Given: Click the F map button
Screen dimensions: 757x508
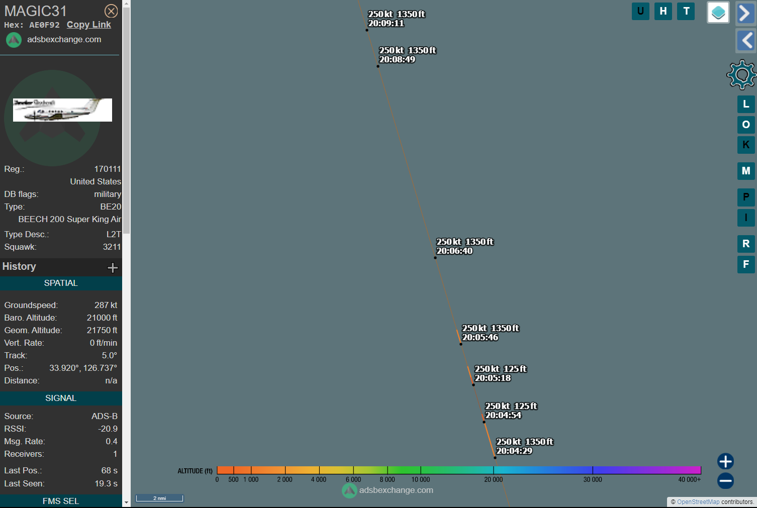Looking at the screenshot, I should pyautogui.click(x=746, y=264).
